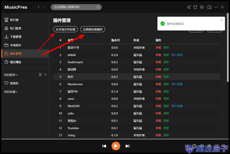Update the 5sing plugin
The image size is (230, 154).
tap(166, 135)
